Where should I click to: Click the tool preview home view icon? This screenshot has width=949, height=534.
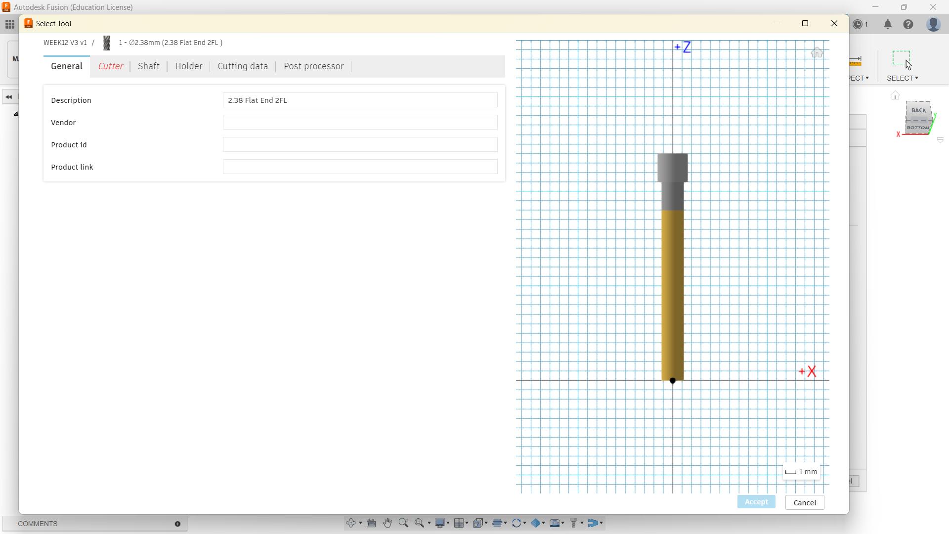pos(817,52)
